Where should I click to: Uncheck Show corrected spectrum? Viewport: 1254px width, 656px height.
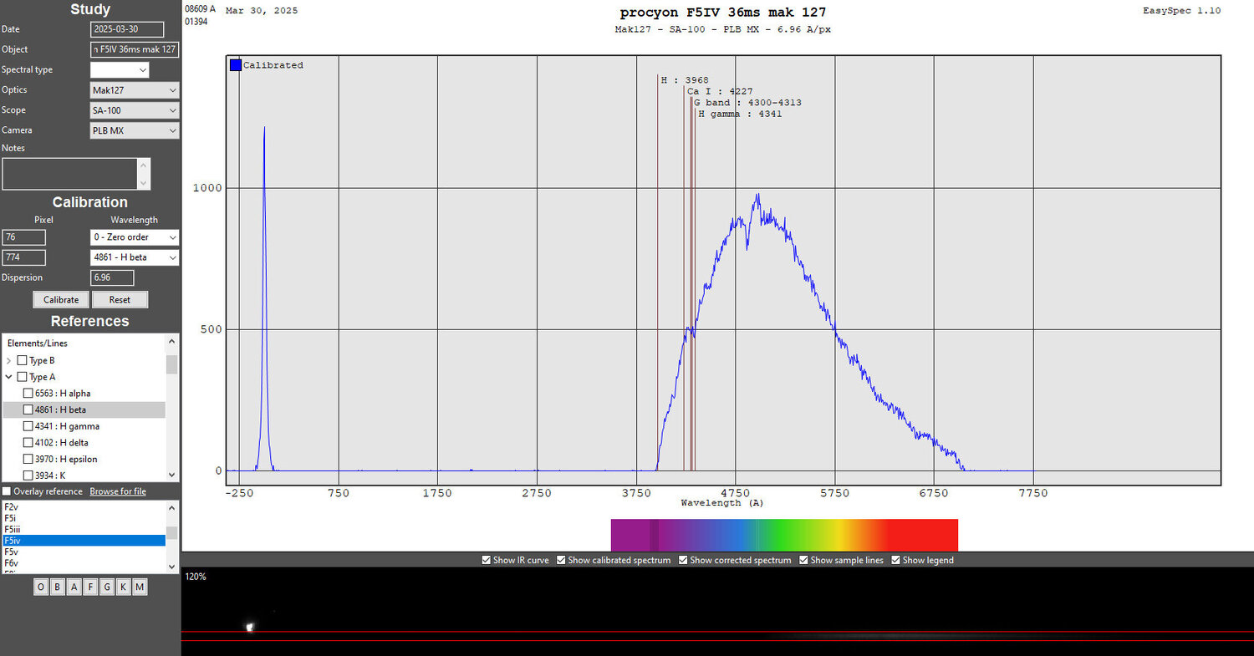pyautogui.click(x=683, y=560)
